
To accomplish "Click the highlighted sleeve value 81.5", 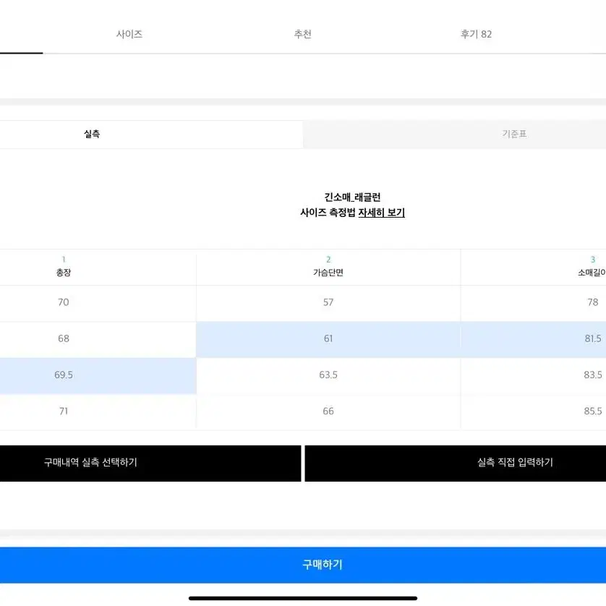I will [x=593, y=338].
